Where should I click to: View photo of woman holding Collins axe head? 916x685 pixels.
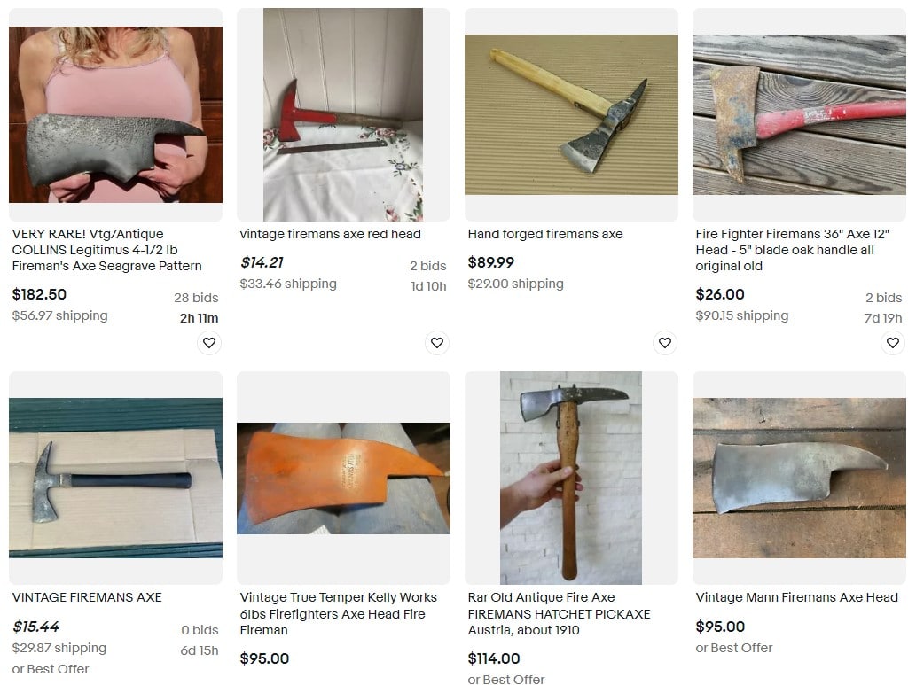(x=115, y=114)
